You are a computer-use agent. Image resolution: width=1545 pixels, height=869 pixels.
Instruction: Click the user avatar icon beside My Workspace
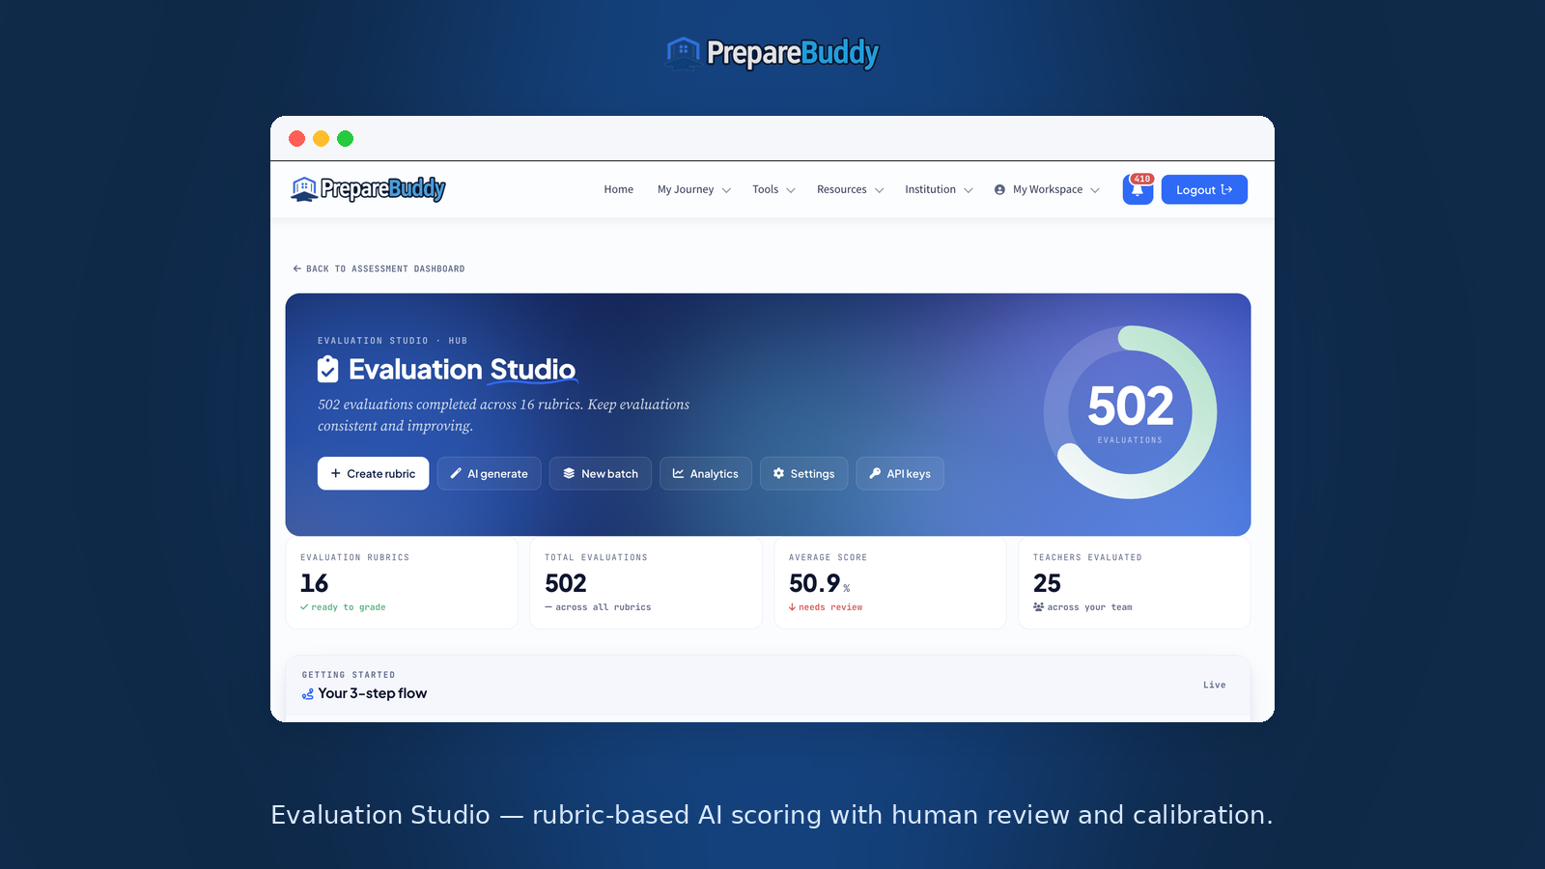pos(999,190)
